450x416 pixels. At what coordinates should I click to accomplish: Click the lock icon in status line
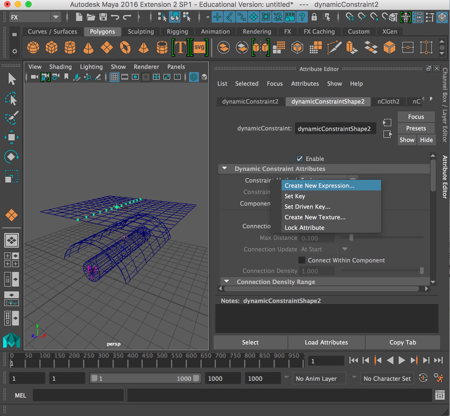(314, 17)
